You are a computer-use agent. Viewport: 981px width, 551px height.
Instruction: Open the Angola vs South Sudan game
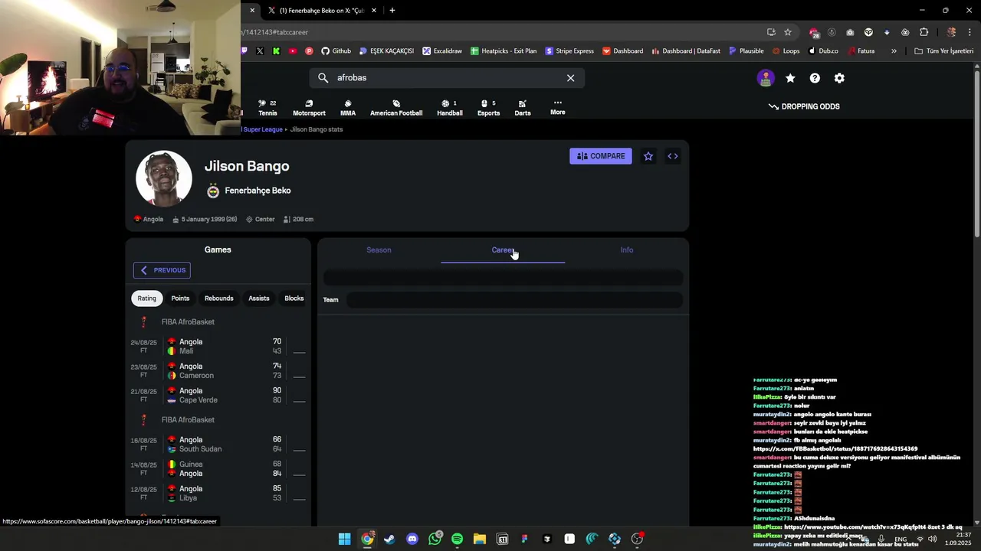218,445
